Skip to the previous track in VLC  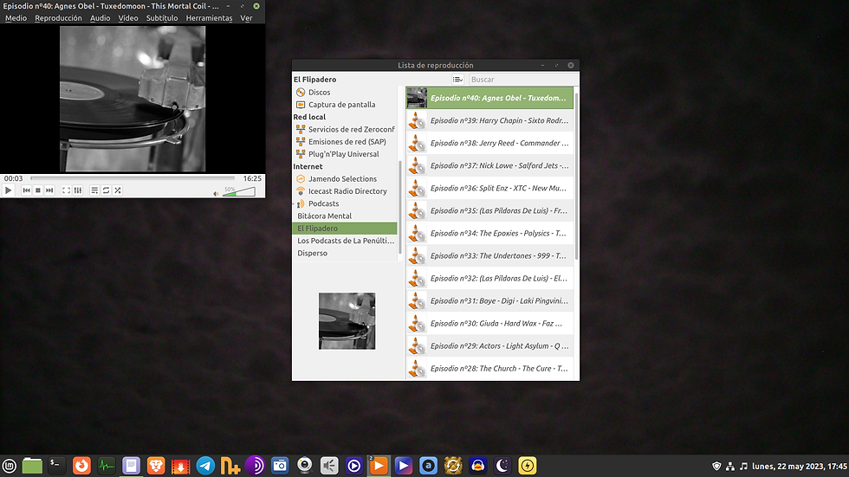(x=26, y=190)
